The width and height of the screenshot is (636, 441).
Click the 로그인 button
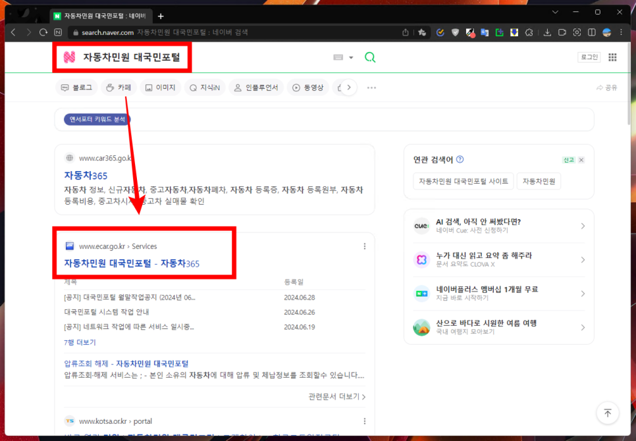coord(589,57)
